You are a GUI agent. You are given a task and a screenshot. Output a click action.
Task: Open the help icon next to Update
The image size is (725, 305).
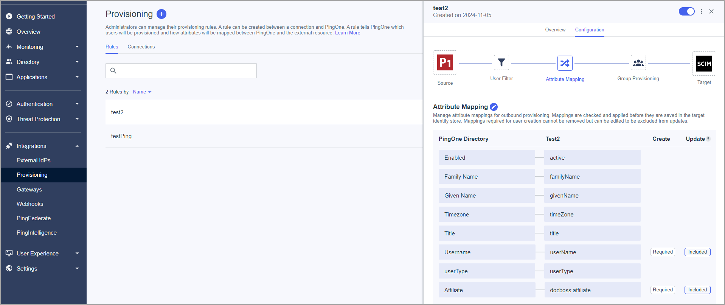708,139
